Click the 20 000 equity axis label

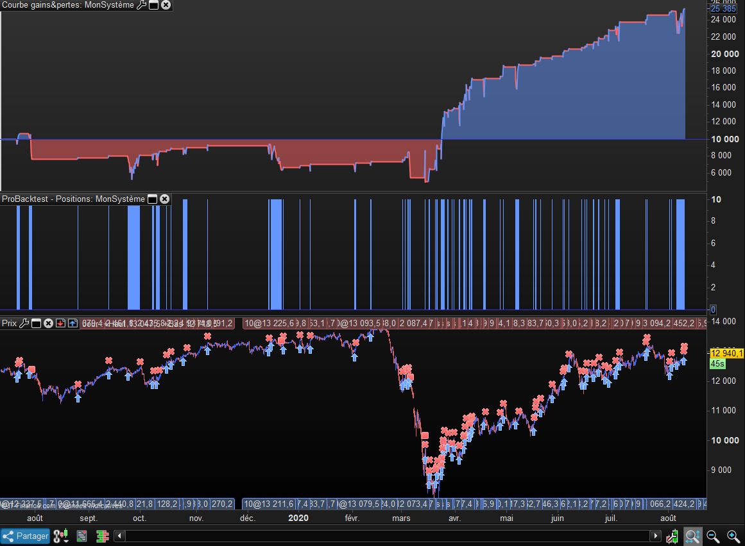point(725,54)
